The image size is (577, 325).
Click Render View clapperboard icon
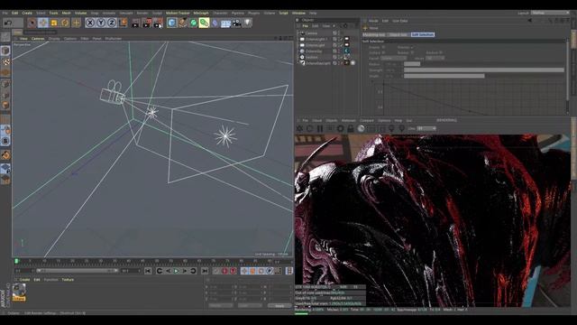tap(136, 23)
